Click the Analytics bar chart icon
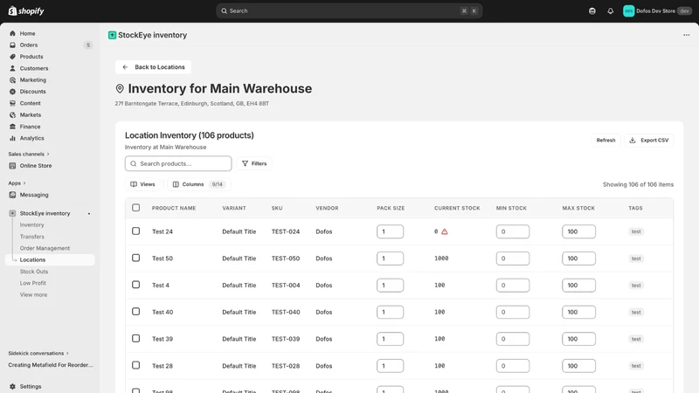The width and height of the screenshot is (699, 393). (12, 138)
